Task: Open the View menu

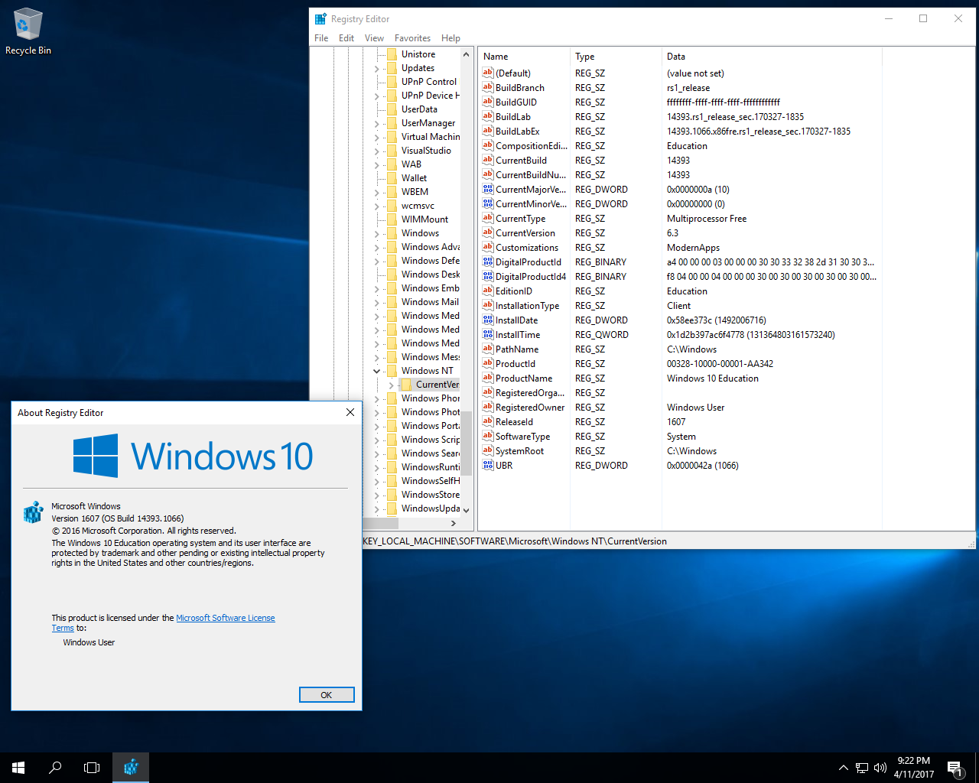Action: (x=374, y=38)
